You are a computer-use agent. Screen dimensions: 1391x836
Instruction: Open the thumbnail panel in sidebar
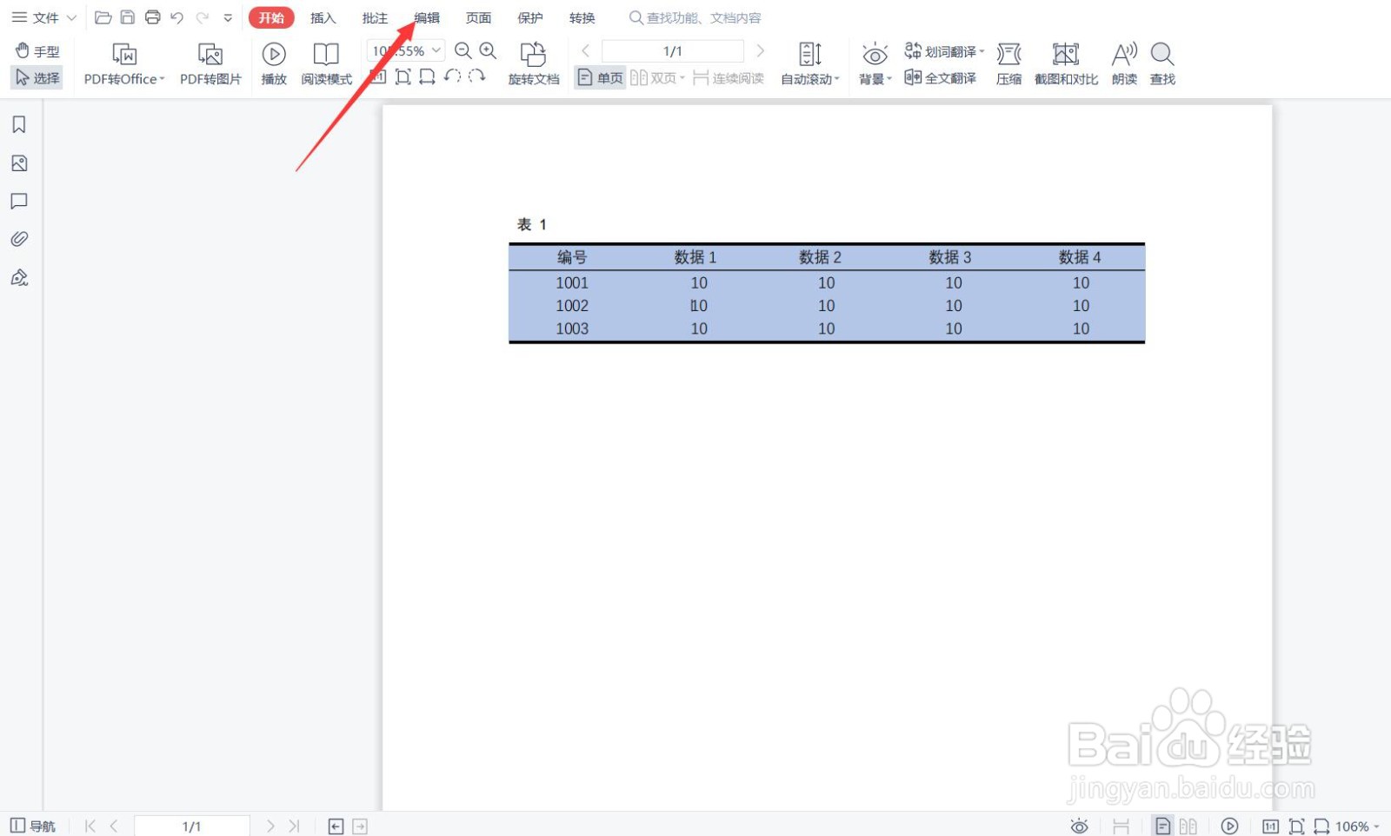pyautogui.click(x=19, y=163)
